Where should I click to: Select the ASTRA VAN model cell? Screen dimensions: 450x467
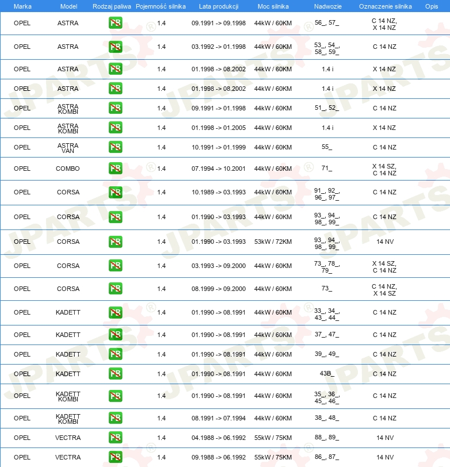point(68,148)
